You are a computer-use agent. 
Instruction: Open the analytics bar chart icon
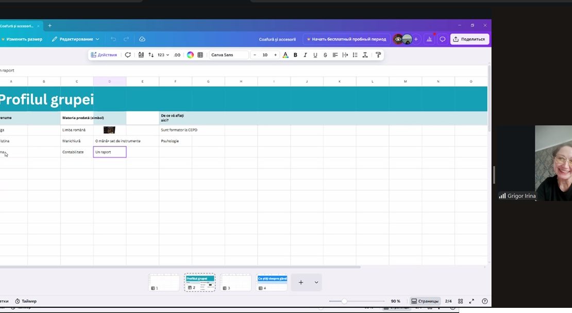429,39
